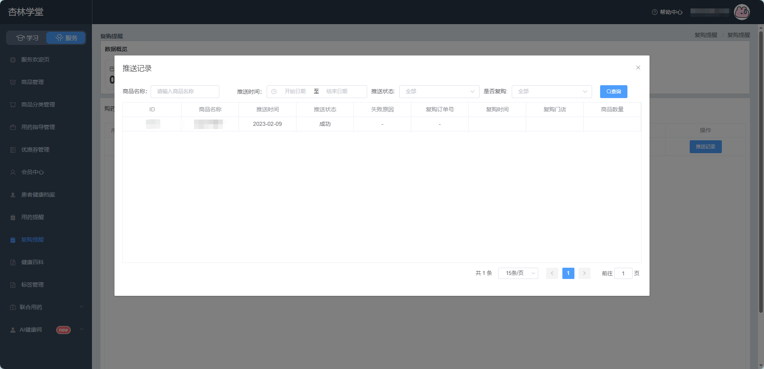Click the 2023-02-09 push time cell
This screenshot has height=369, width=764.
[x=268, y=124]
